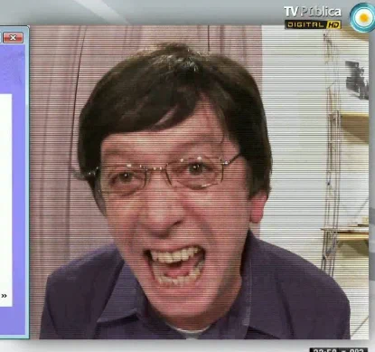This screenshot has height=352, width=375.
Task: Click the double-chevron » in the white panel
Action: point(4,296)
